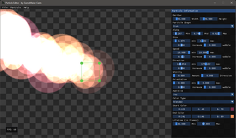
Task: Click the Size min slider
Action: [x=181, y=41]
